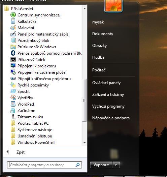This screenshot has width=167, height=177.
Task: Select the "Malování" text entry
Action: tap(26, 27)
